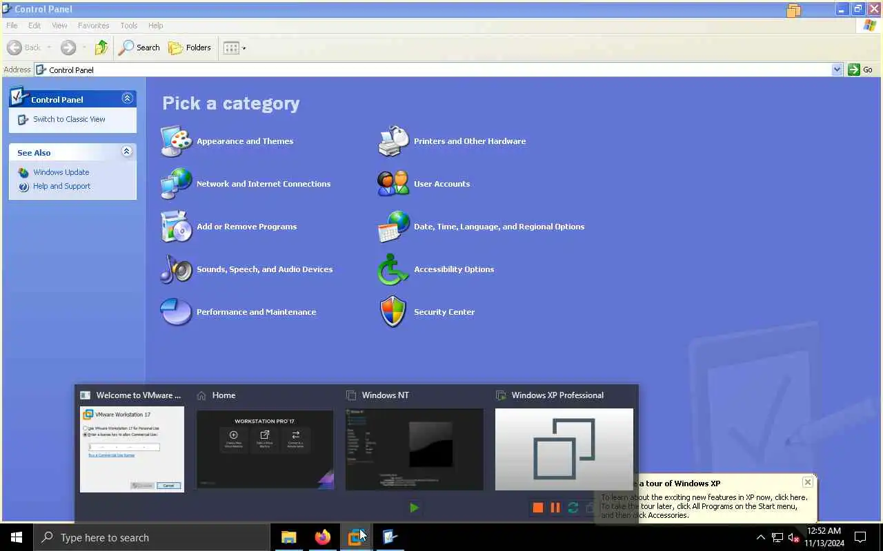Click the Add or Remove Programs text link
The height and width of the screenshot is (551, 883).
[246, 227]
